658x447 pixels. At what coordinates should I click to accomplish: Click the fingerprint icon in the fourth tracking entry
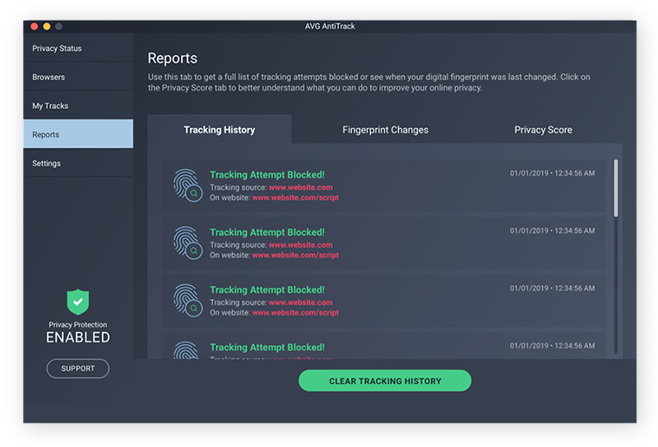click(187, 350)
